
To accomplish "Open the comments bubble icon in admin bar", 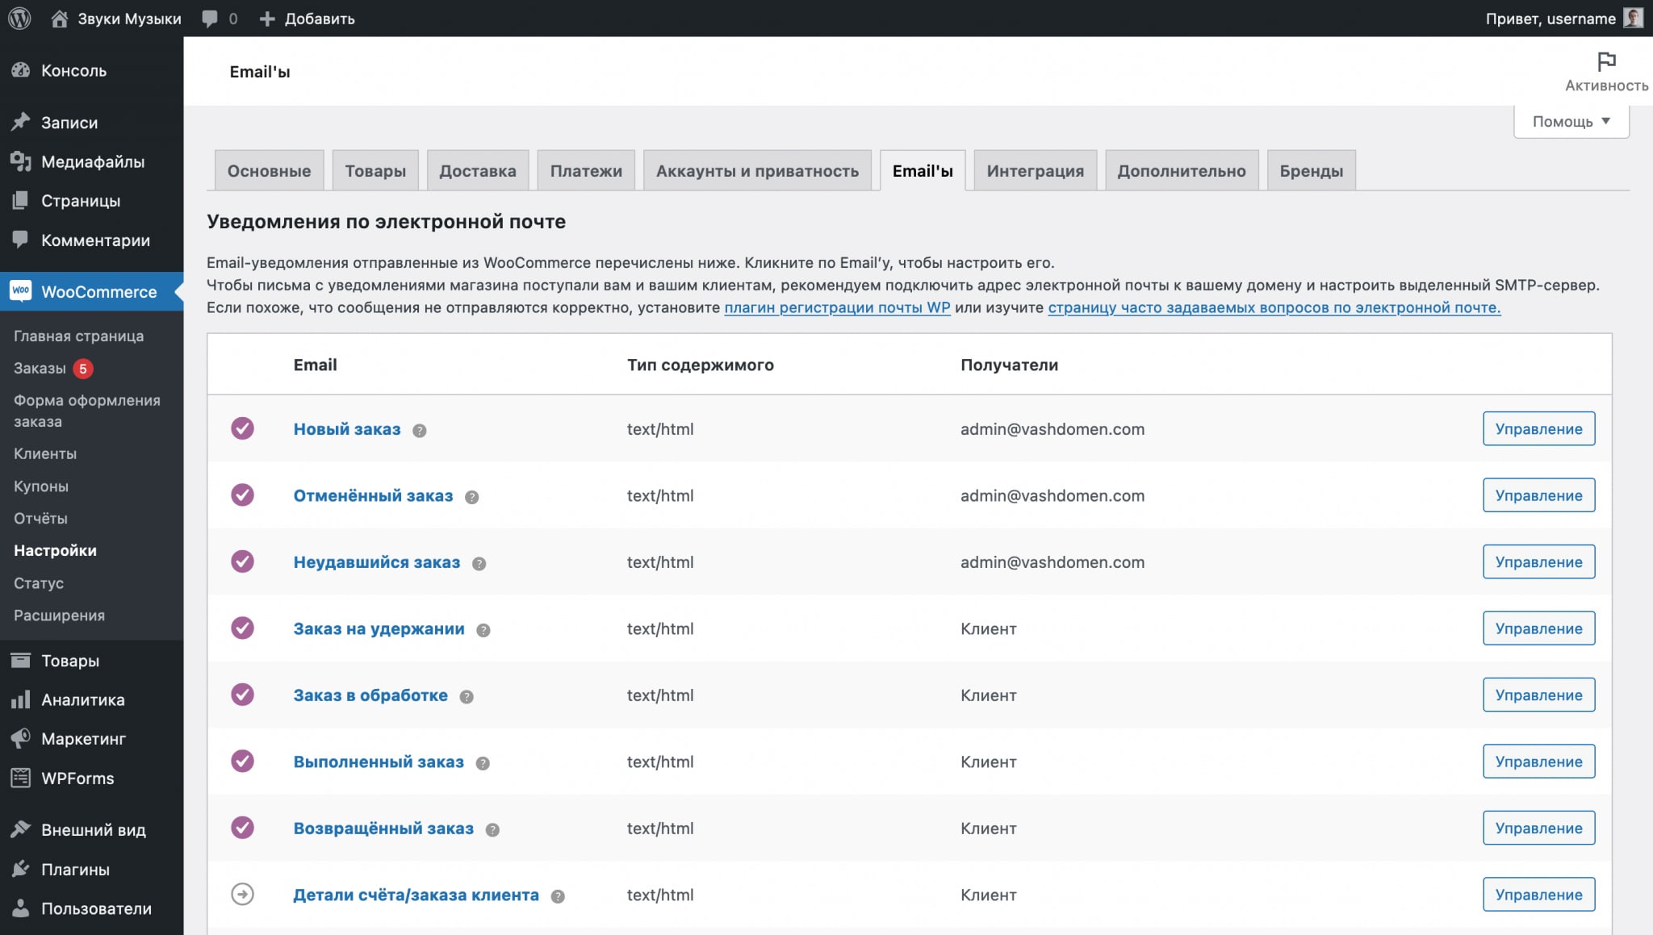I will point(210,19).
